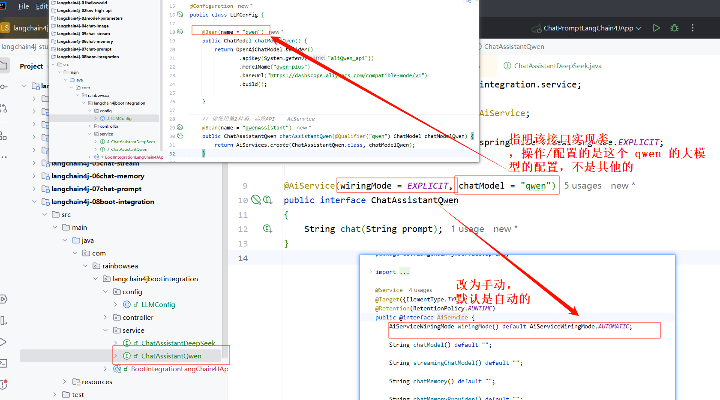Viewport: 720px width, 400px height.
Task: Open the ChatPromptLangChain4JApp run configuration dropdown
Action: pyautogui.click(x=586, y=28)
